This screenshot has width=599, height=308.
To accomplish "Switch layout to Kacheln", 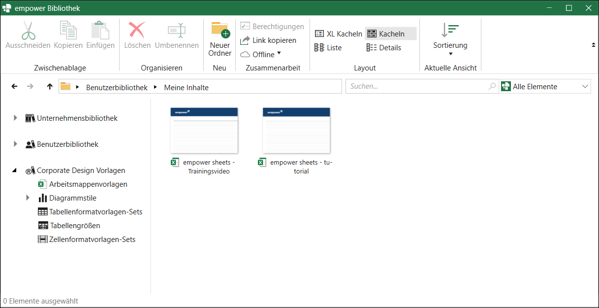I will click(x=391, y=34).
